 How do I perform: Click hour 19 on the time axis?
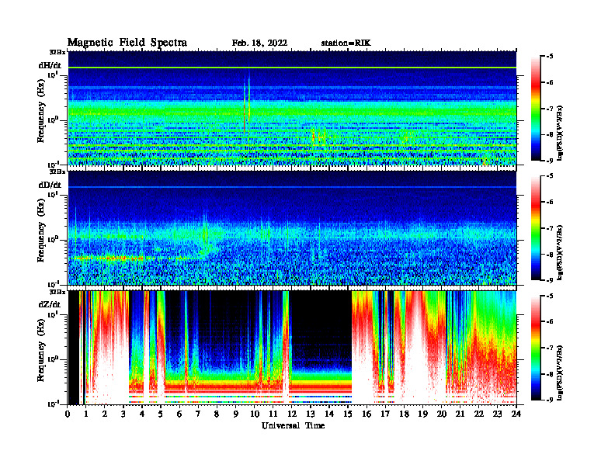pyautogui.click(x=422, y=414)
